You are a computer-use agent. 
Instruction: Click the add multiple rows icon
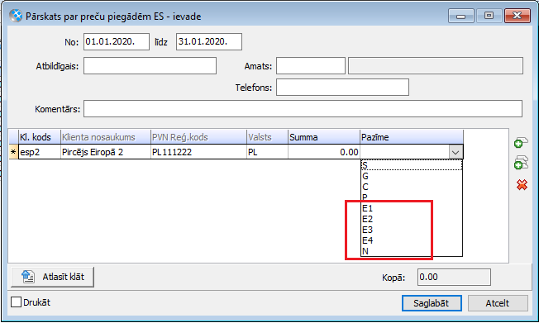521,163
